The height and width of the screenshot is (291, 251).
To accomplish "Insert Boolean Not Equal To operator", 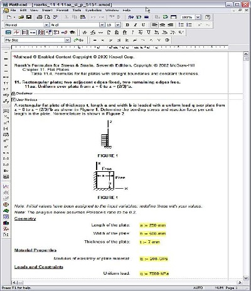I will [x=135, y=40].
